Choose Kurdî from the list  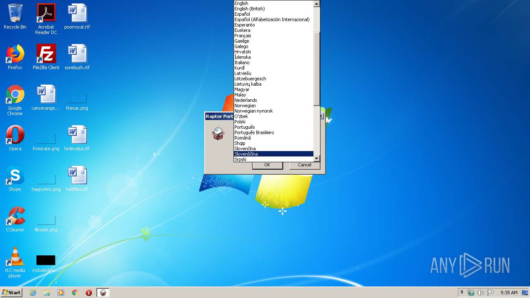(274, 68)
